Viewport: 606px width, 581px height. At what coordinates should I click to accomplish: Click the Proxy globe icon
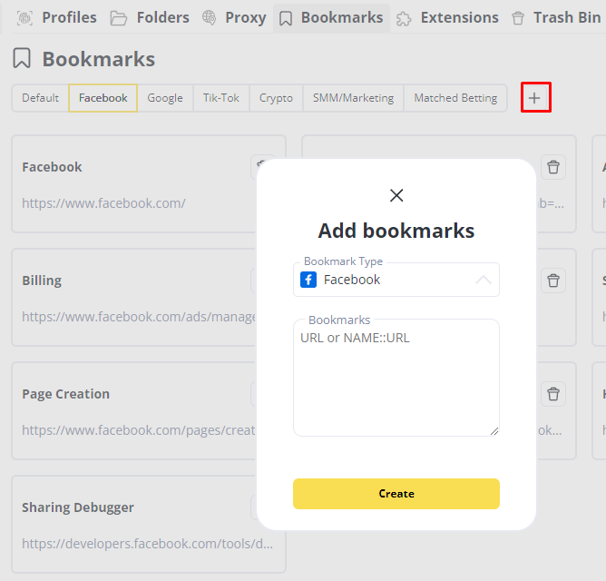coord(209,18)
